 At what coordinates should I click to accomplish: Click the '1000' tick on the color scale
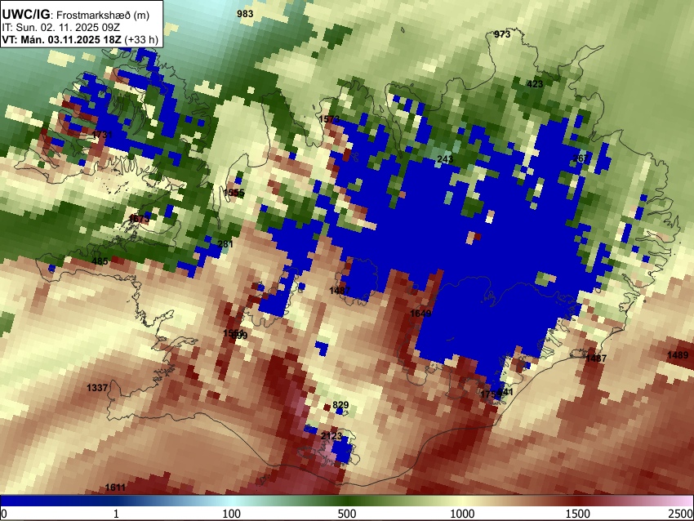462,514
